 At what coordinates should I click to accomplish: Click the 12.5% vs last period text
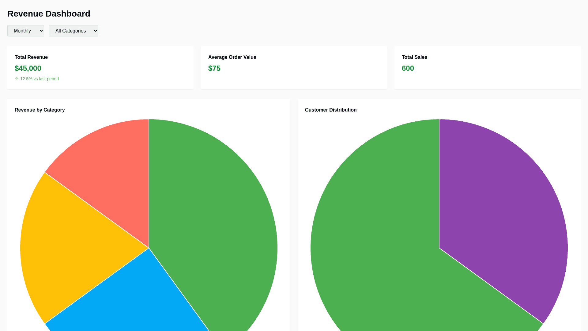39,79
